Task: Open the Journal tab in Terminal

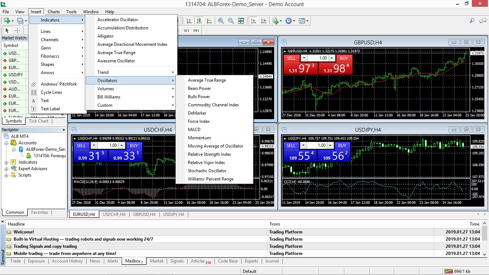Action: coord(272,261)
